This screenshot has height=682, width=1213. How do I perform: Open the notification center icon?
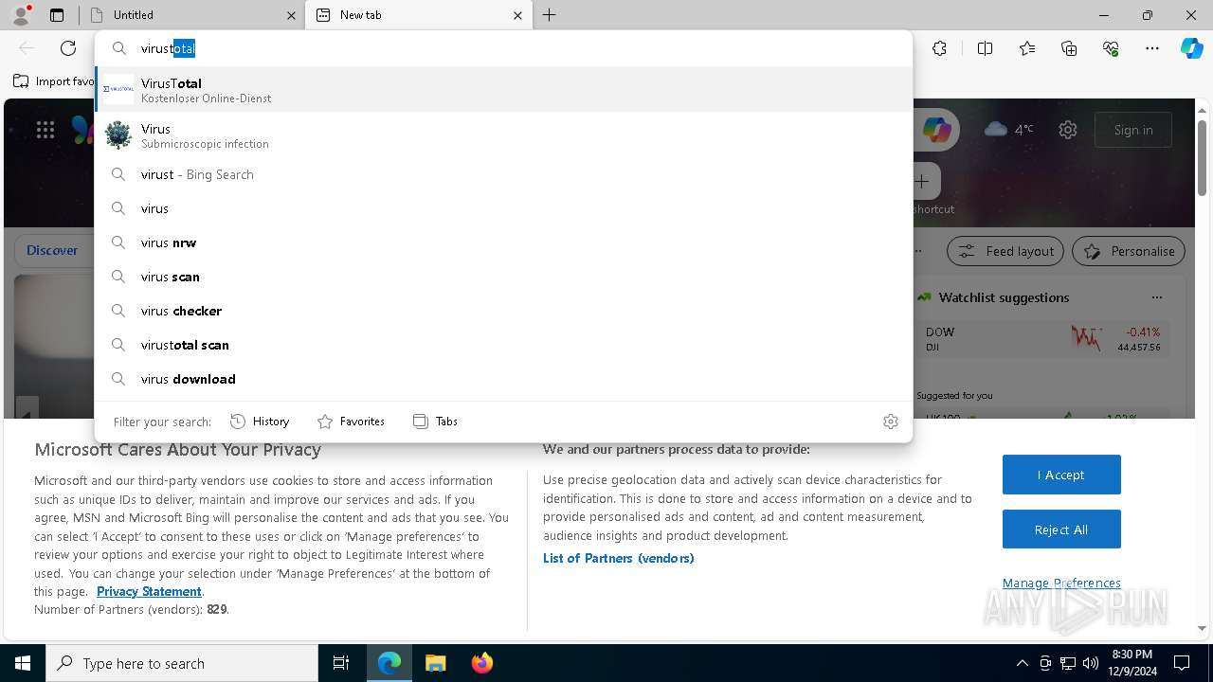tap(1182, 663)
